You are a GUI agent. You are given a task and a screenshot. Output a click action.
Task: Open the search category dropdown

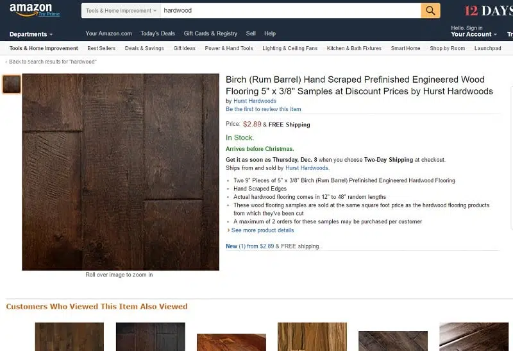point(121,11)
